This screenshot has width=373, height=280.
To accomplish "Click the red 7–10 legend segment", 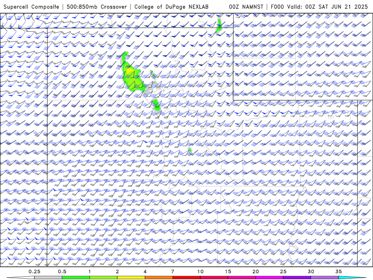I will (x=186, y=278).
